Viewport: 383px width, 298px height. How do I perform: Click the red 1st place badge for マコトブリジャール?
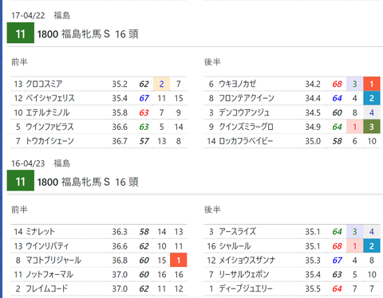click(x=179, y=260)
